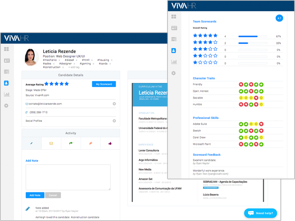Switch to the pencil note tab in Activity

point(32,143)
